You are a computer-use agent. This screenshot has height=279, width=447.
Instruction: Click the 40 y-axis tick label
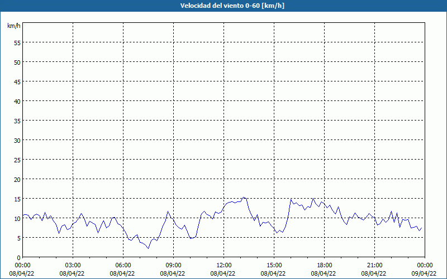point(17,101)
